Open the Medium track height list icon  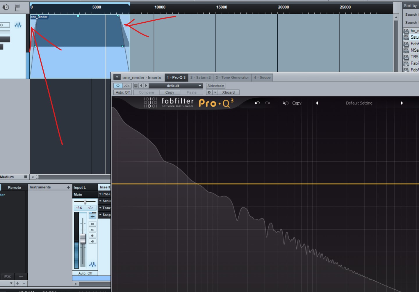pos(26,177)
